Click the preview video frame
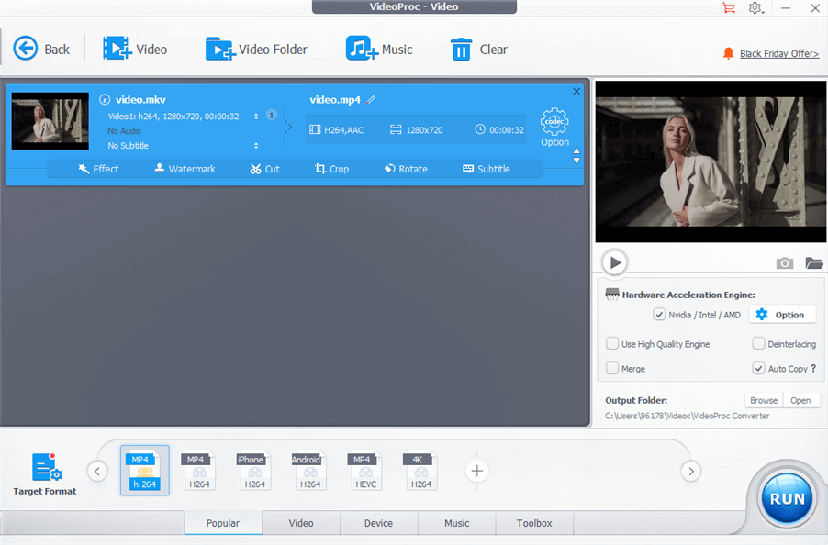828x545 pixels. (x=711, y=161)
